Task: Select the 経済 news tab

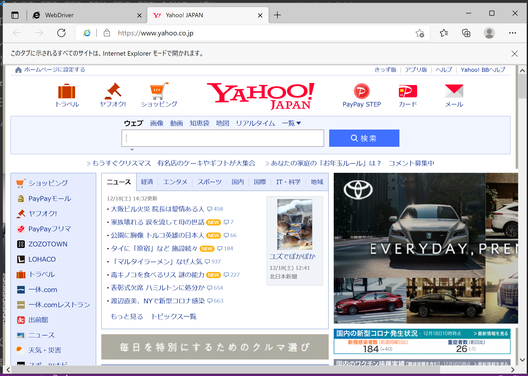Action: coord(147,182)
